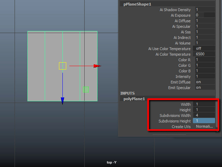Click the Ai Color Temperature value 6500
Viewport: 222px width, 167px height.
pos(204,54)
